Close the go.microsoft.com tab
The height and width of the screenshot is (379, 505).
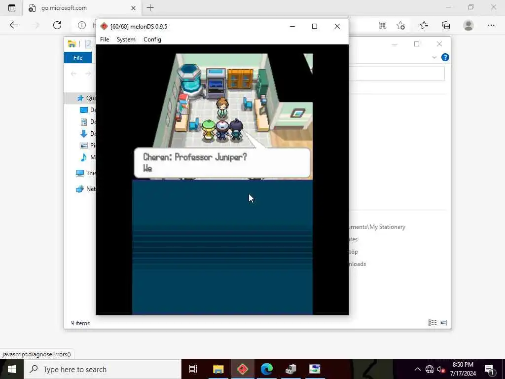coord(133,8)
